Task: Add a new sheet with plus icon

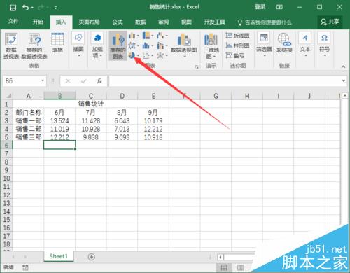Action: [x=92, y=257]
